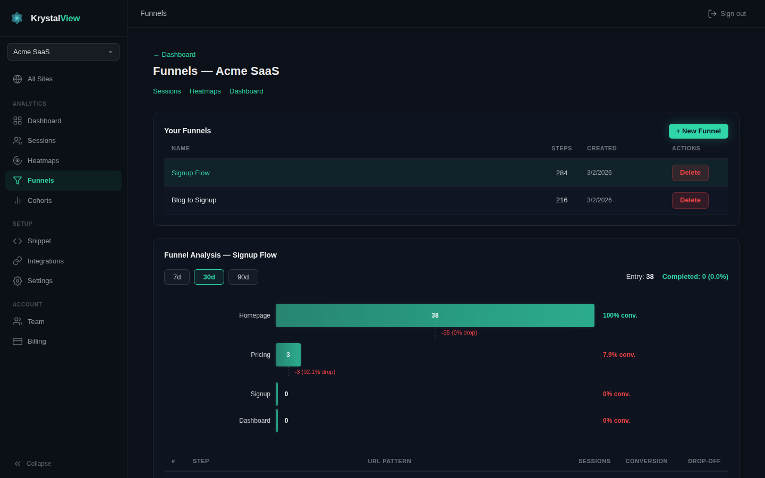Open the Signup Flow funnel link

(191, 173)
